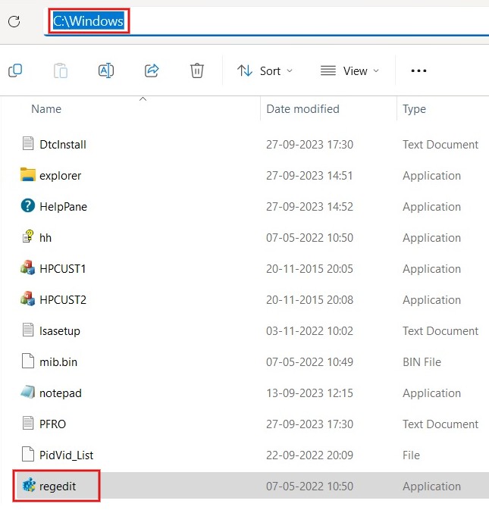Sort by the Date modified column header
This screenshot has width=489, height=510.
coord(302,109)
